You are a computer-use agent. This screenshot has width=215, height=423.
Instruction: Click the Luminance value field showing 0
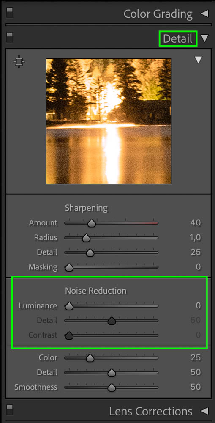198,306
